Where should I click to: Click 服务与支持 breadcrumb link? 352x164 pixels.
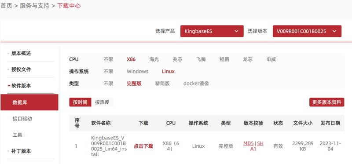click(35, 6)
